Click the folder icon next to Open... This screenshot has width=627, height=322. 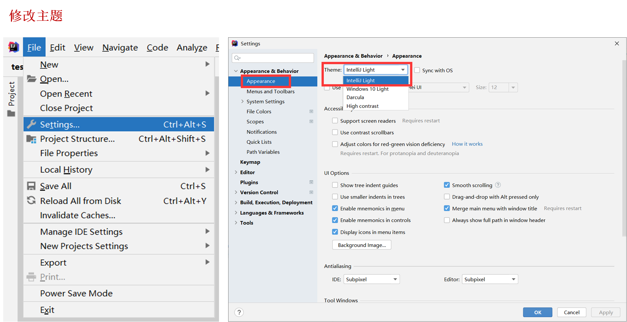point(31,78)
